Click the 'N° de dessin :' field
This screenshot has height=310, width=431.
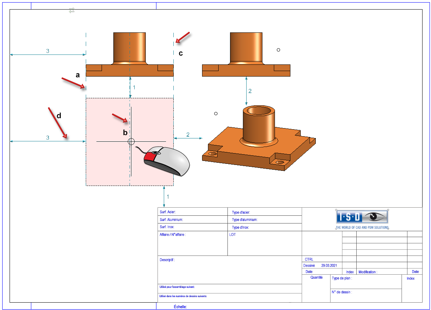366,296
